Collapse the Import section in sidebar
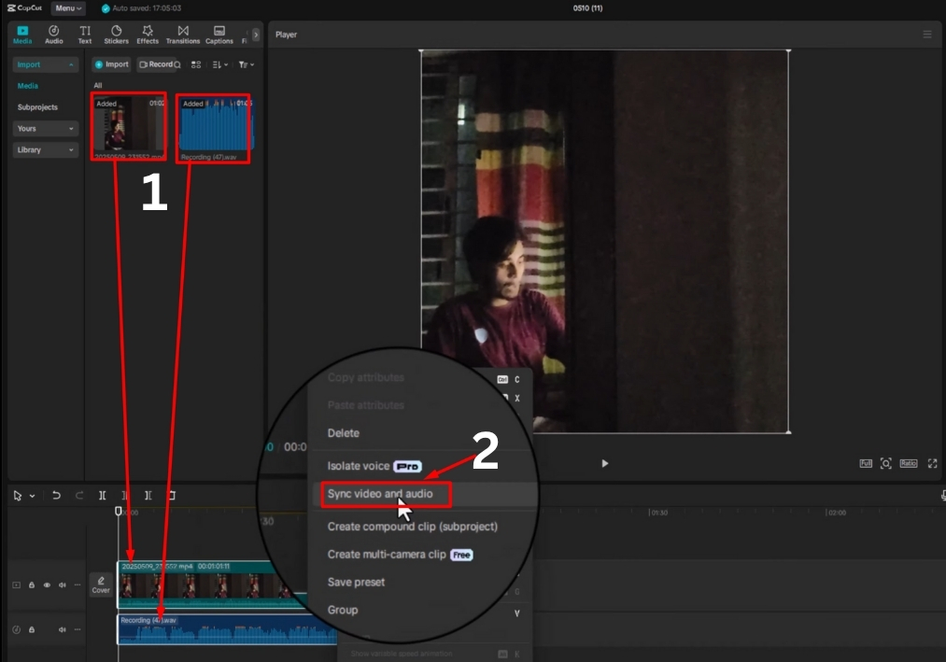The width and height of the screenshot is (946, 662). pos(45,64)
